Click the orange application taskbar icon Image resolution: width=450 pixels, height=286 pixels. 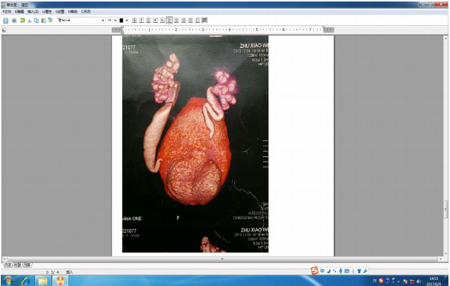click(60, 281)
